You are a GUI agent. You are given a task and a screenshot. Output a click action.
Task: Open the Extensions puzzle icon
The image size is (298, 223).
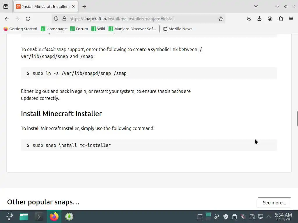[x=281, y=19]
